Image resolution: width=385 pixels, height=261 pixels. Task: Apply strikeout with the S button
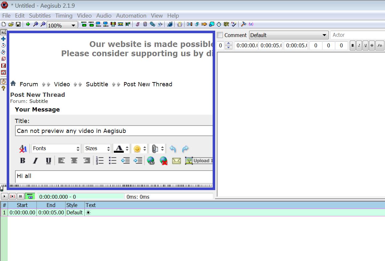372,45
